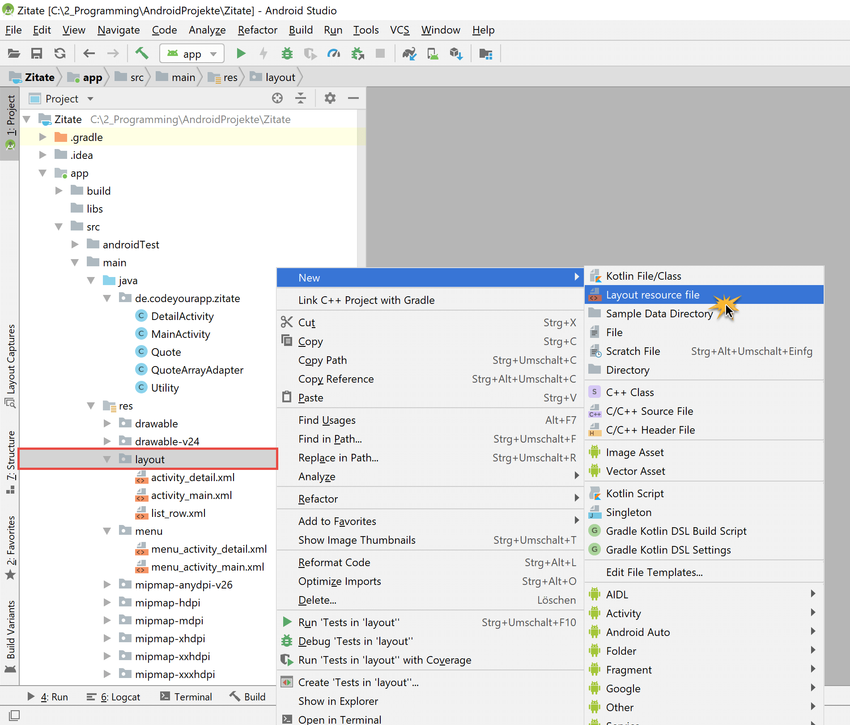The height and width of the screenshot is (725, 850).
Task: Choose Kotlin File/Class from New submenu
Action: (704, 276)
